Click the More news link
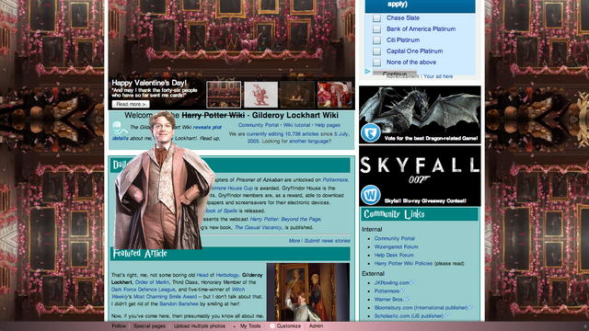The height and width of the screenshot is (331, 589). coord(294,241)
